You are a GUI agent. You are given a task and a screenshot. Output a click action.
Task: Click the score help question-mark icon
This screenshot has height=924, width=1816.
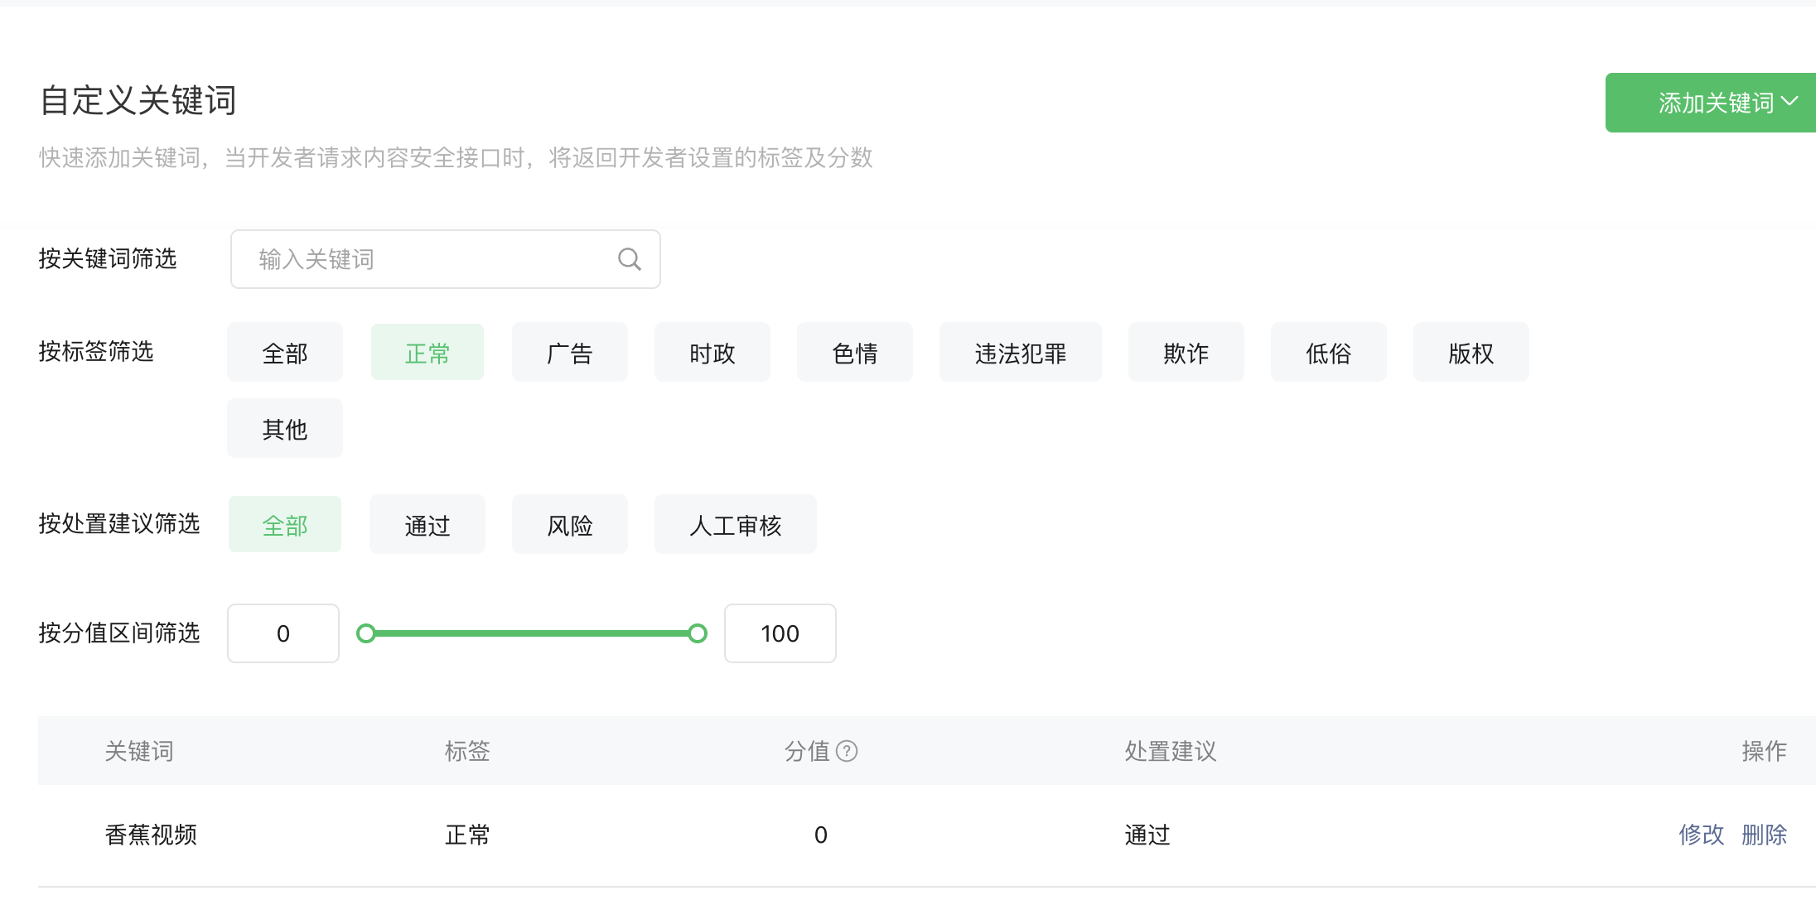[x=847, y=751]
